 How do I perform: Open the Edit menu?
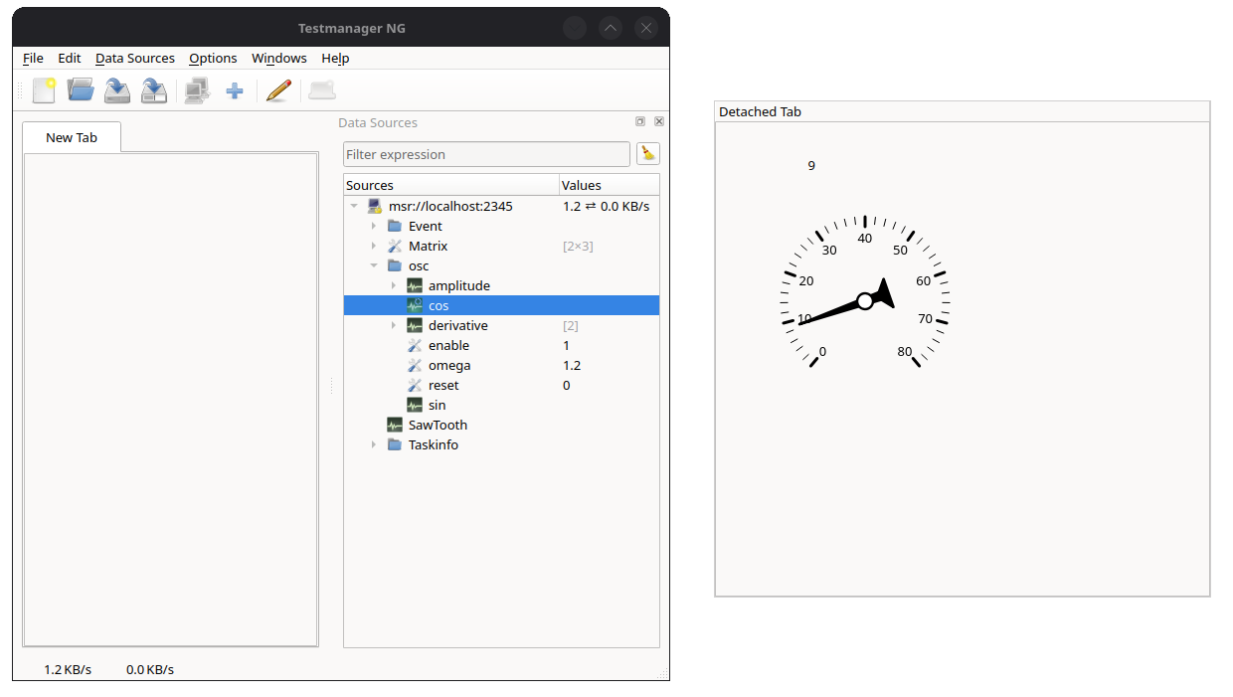coord(70,58)
